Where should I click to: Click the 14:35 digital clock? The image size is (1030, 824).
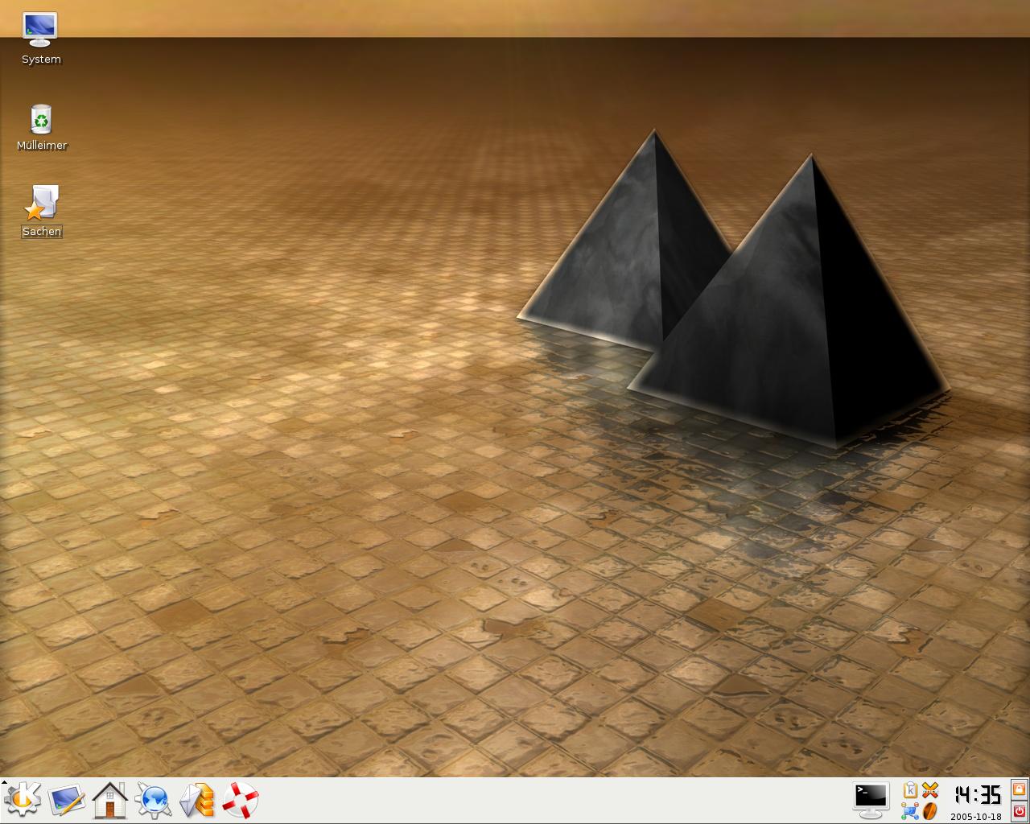977,794
